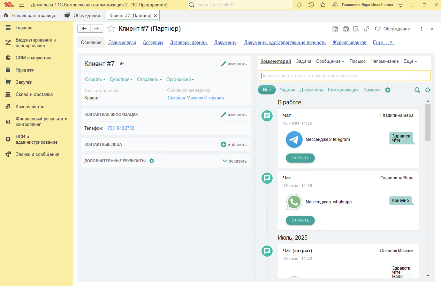Copy link using chain icon

[366, 29]
